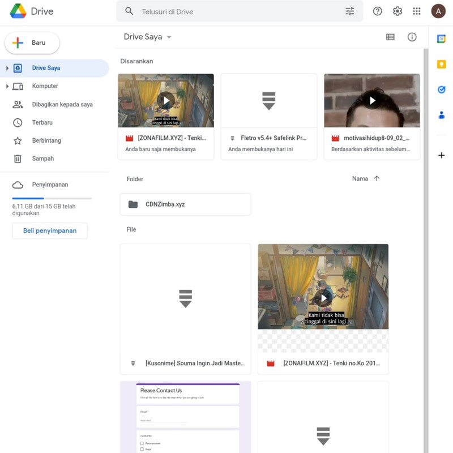Viewport: 453px width, 453px height.
Task: Click the Penyimpanan cloud icon
Action: 18,185
